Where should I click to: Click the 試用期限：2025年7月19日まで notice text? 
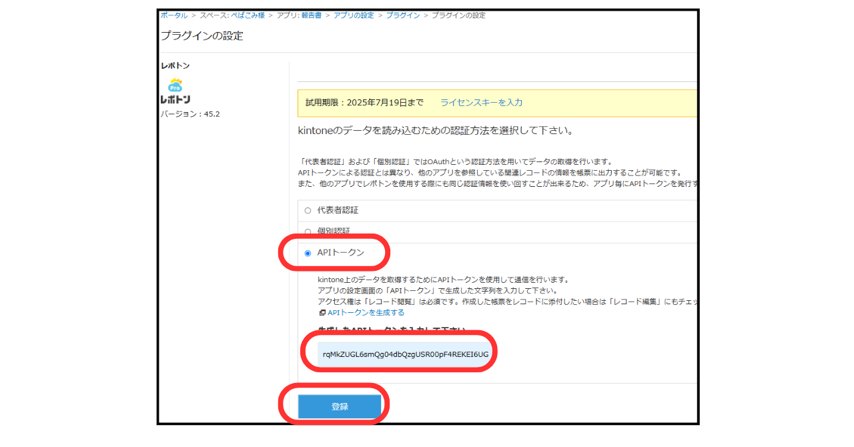tap(364, 103)
